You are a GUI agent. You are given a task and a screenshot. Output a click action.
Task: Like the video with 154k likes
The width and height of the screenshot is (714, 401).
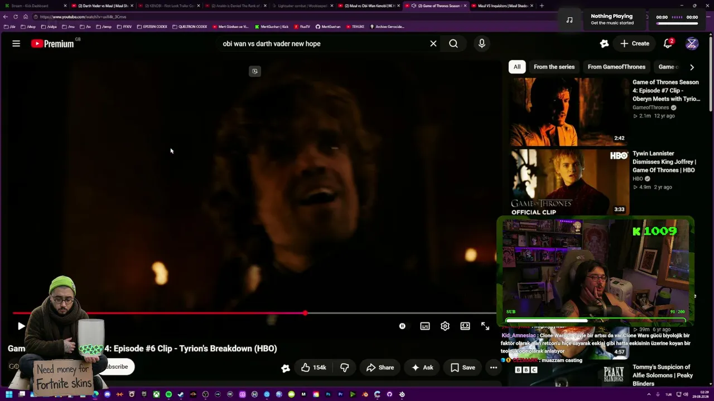313,368
